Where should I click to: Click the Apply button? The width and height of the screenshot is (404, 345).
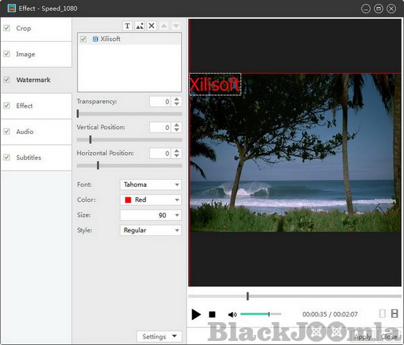(x=362, y=336)
